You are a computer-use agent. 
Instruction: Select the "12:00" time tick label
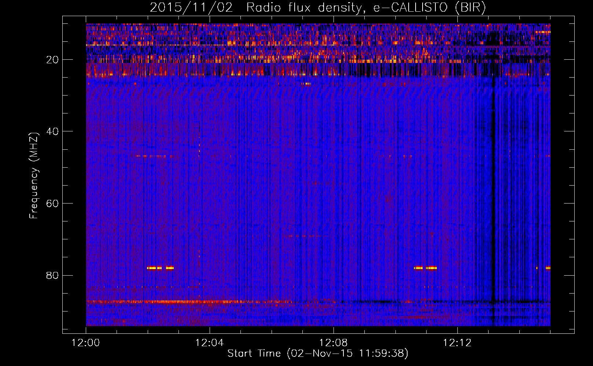click(86, 343)
